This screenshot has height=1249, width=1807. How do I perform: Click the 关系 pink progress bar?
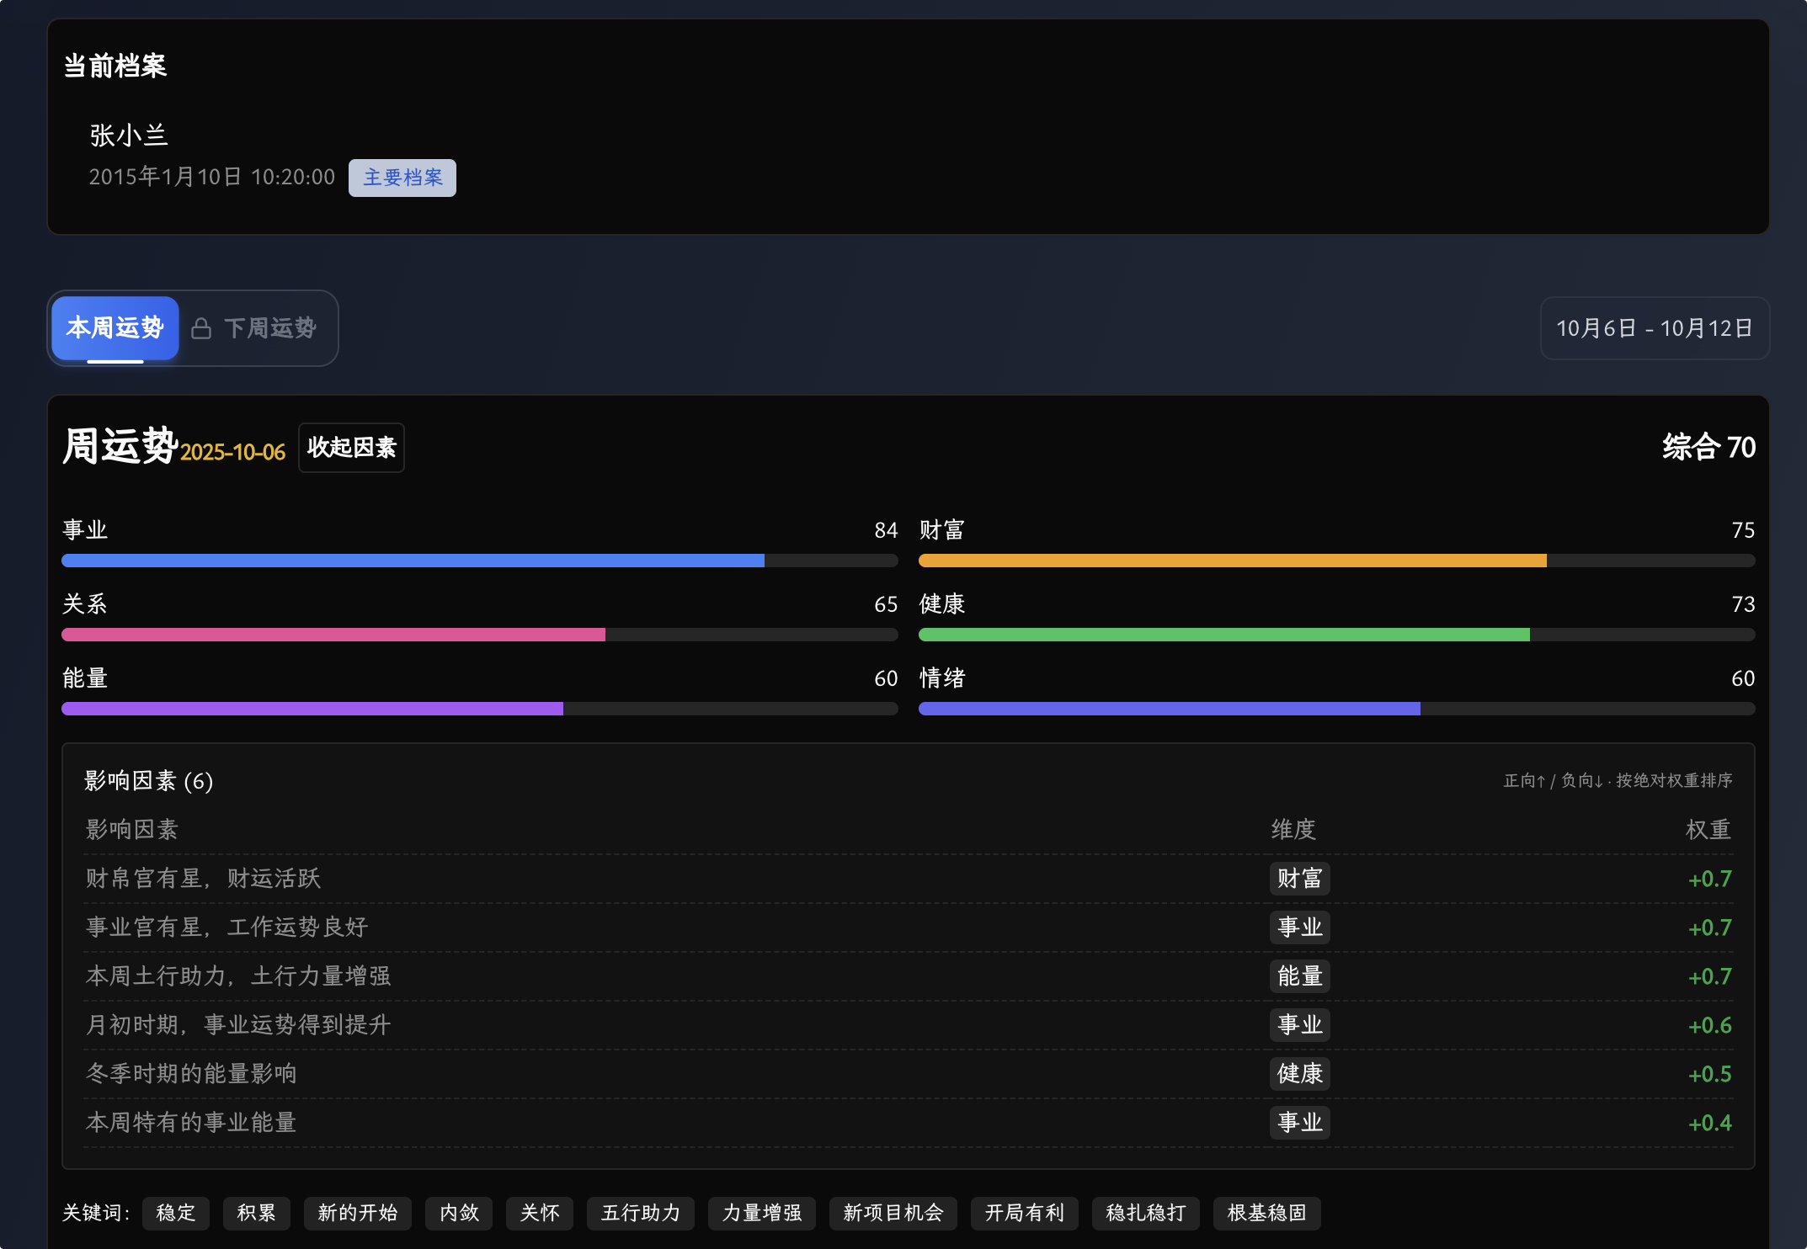click(x=333, y=635)
